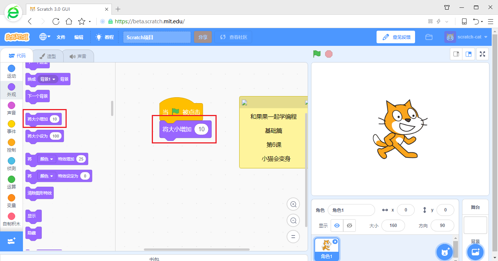Open the 编辑 menu
498x261 pixels.
pos(79,37)
